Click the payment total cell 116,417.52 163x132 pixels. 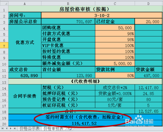(85, 123)
